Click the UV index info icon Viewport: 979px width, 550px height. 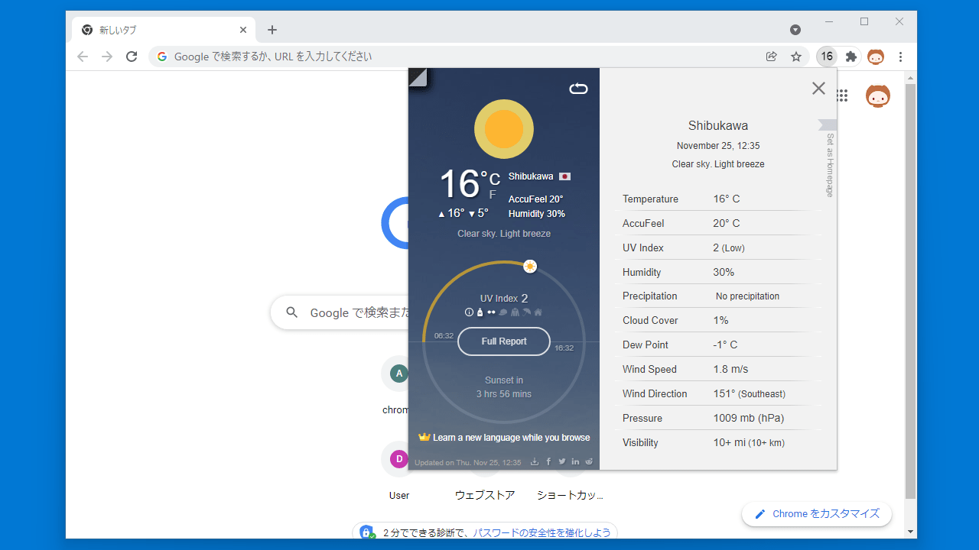click(469, 312)
